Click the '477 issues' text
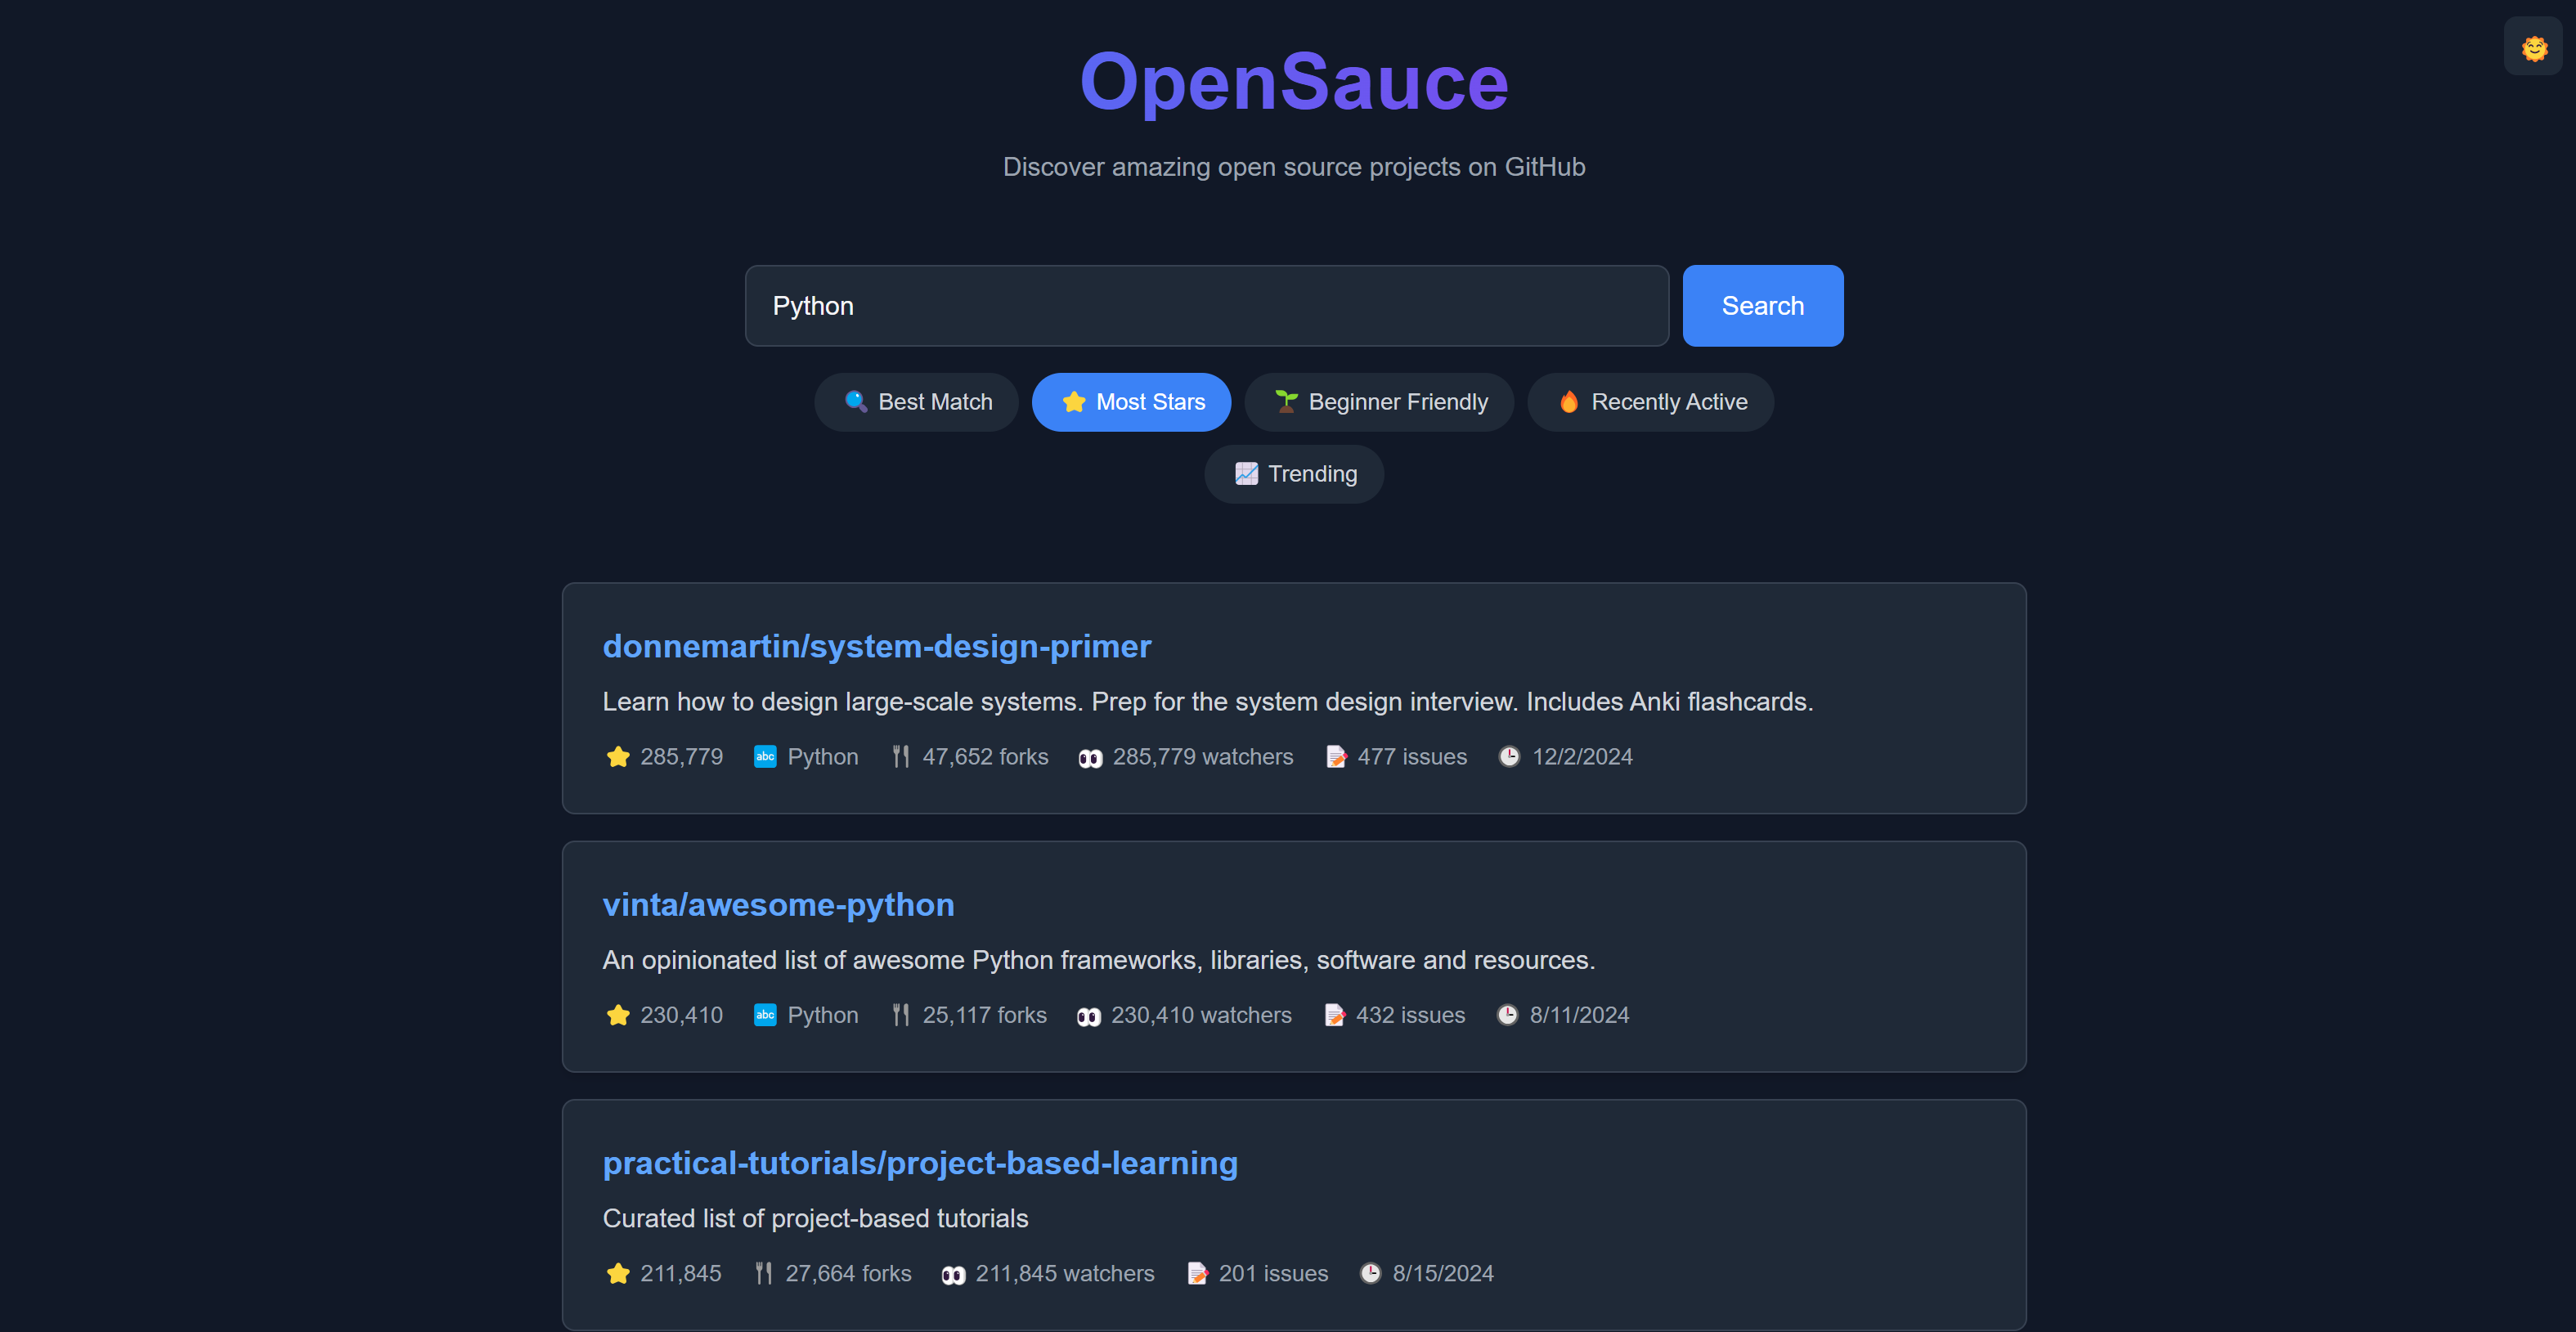This screenshot has width=2576, height=1332. (x=1411, y=756)
